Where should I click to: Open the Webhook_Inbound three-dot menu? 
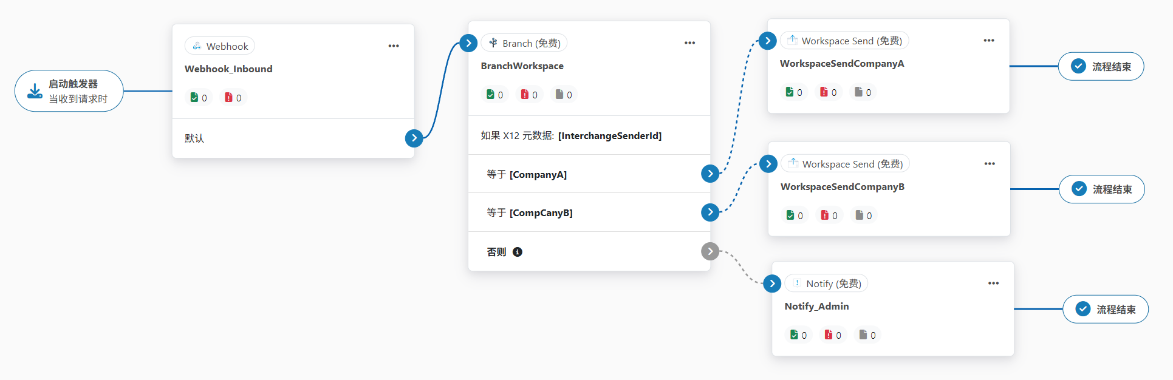[x=394, y=46]
